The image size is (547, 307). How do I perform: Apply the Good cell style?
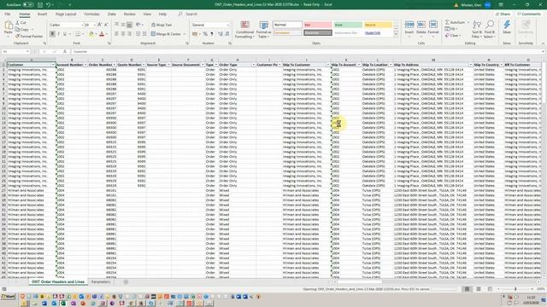(x=348, y=25)
